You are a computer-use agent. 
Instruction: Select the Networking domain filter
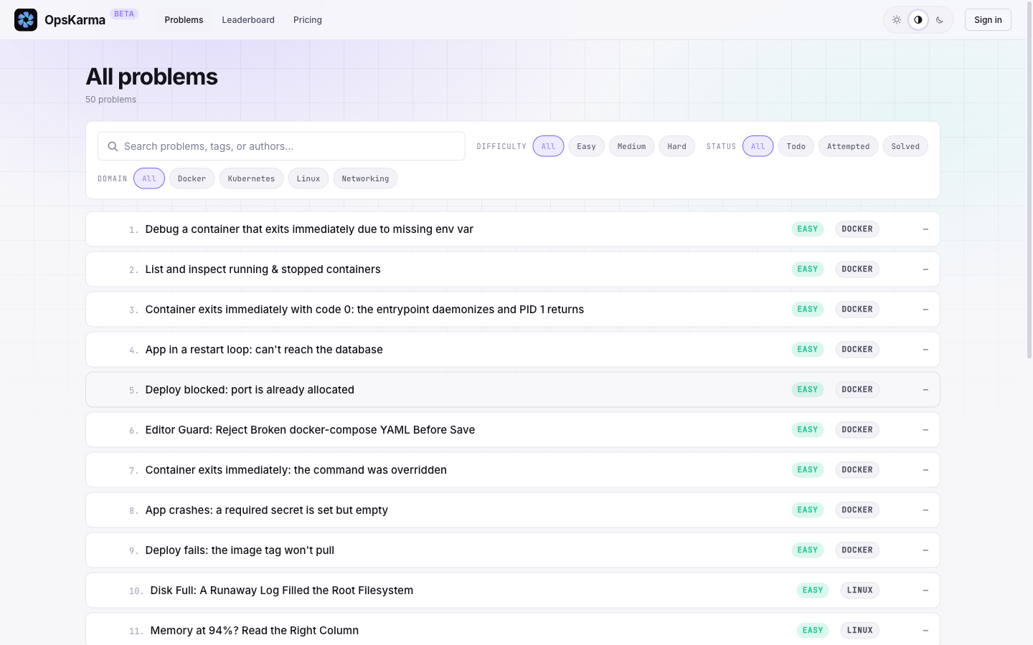coord(365,178)
